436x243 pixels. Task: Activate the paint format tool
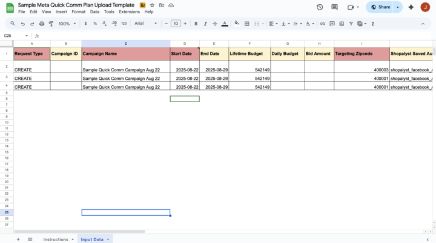point(51,24)
